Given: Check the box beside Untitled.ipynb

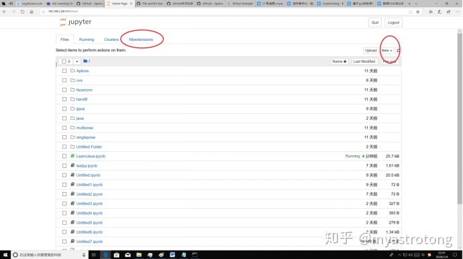Looking at the screenshot, I should [64, 175].
